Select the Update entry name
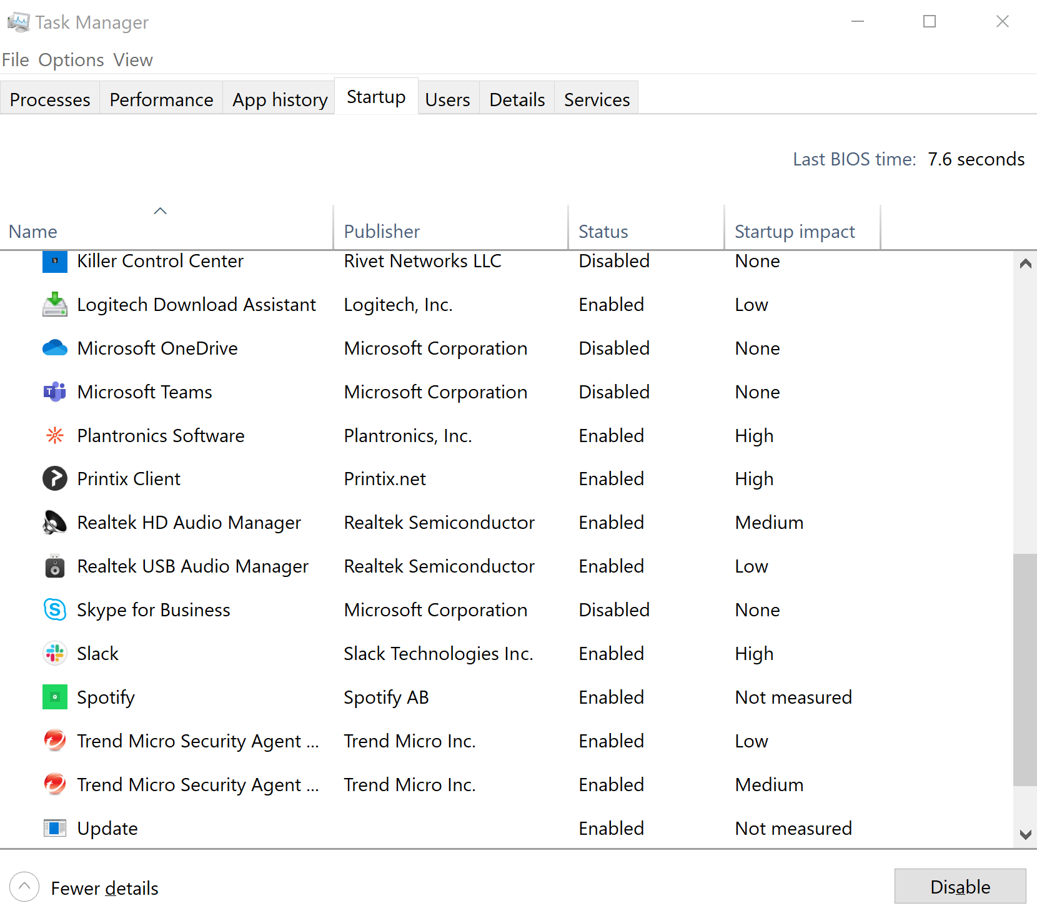Screen dimensions: 1037x921 [x=107, y=829]
